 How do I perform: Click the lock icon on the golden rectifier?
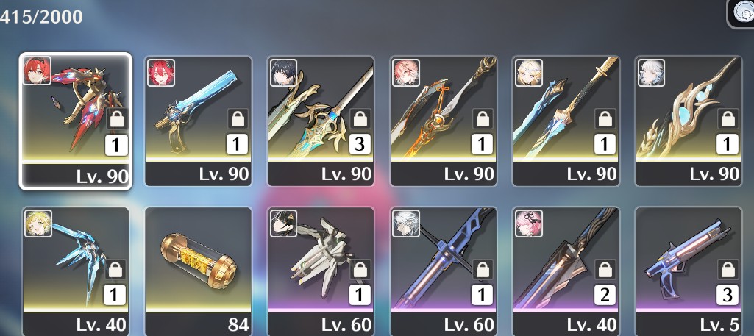(x=728, y=118)
